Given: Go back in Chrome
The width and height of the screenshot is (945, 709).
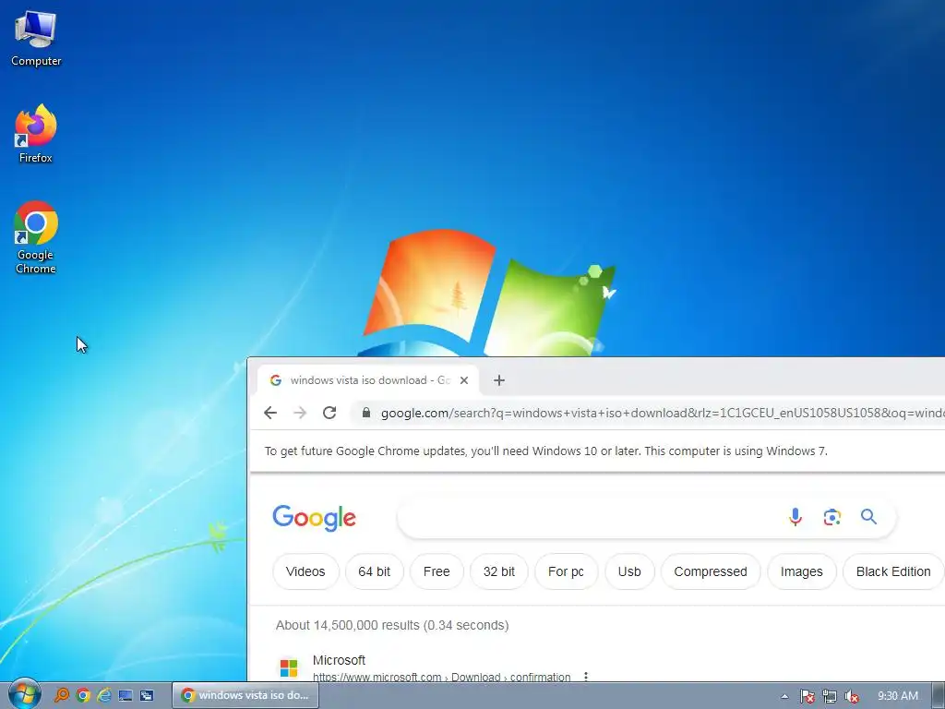Looking at the screenshot, I should point(270,413).
